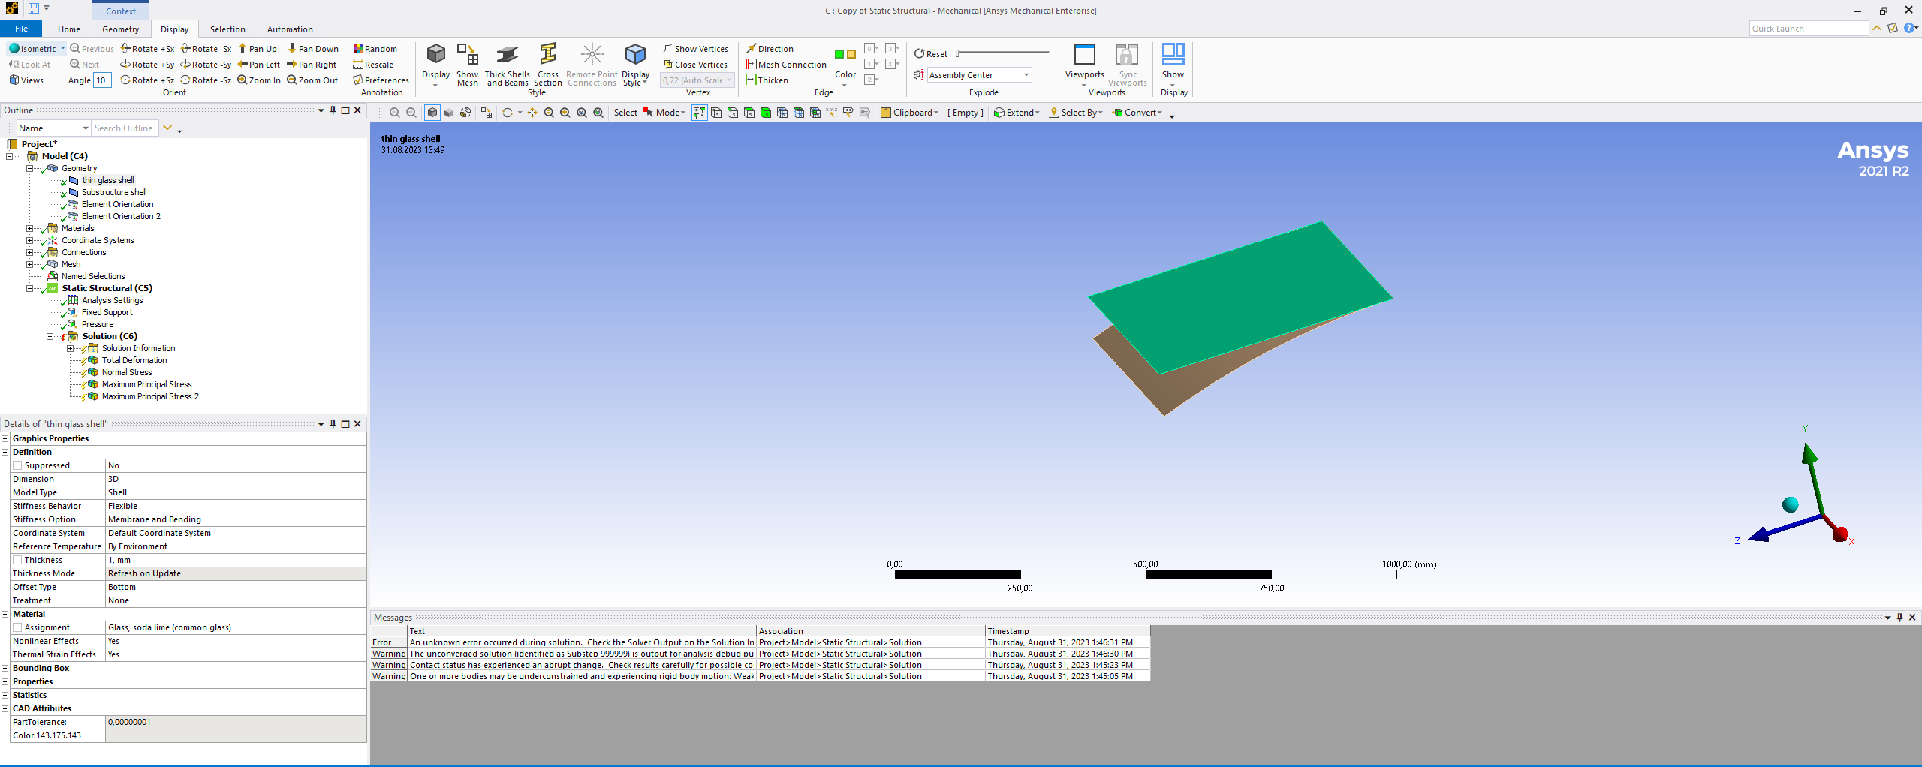Toggle the Suppressed checkbox
1922x767 pixels.
(17, 466)
